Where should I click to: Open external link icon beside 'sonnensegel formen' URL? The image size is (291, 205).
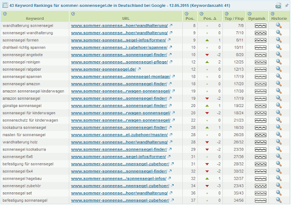[x=169, y=40]
